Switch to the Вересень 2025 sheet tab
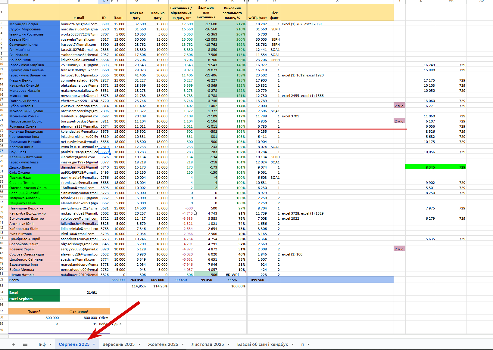Screen dimensions: 493x350 pyautogui.click(x=119, y=344)
